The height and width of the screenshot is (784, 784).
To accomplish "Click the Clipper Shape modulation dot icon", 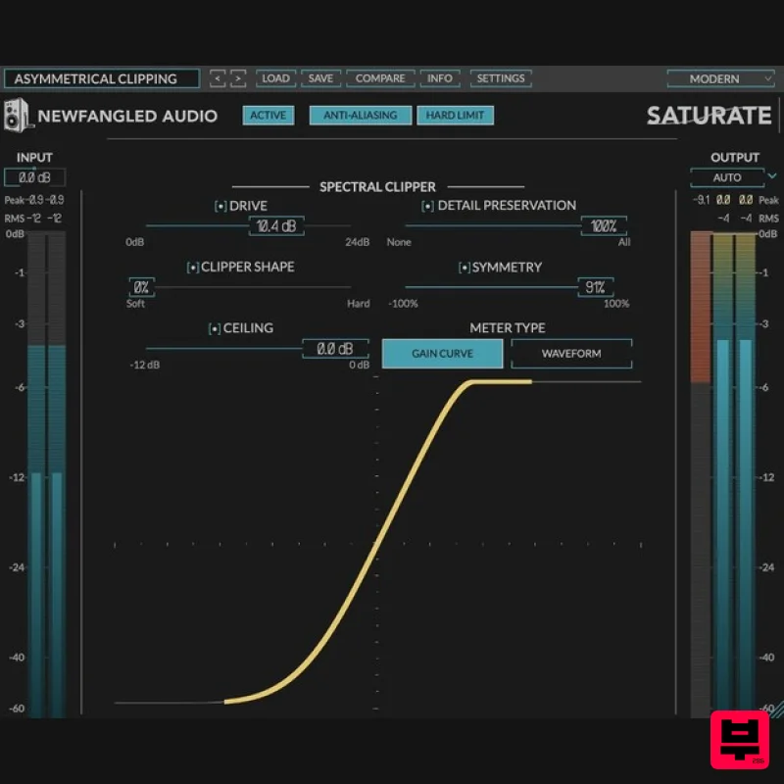I will click(x=192, y=267).
